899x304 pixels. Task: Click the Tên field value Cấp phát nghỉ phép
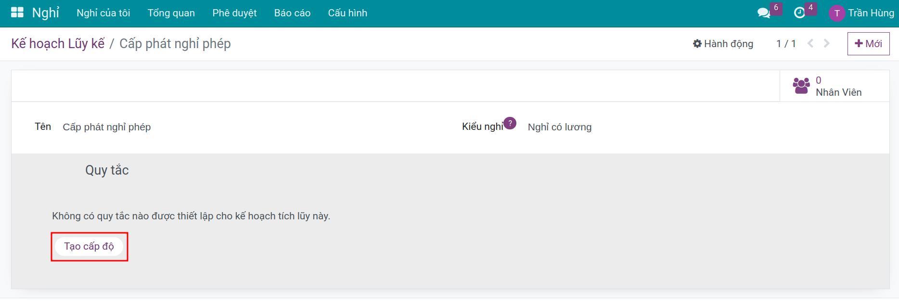click(x=107, y=127)
